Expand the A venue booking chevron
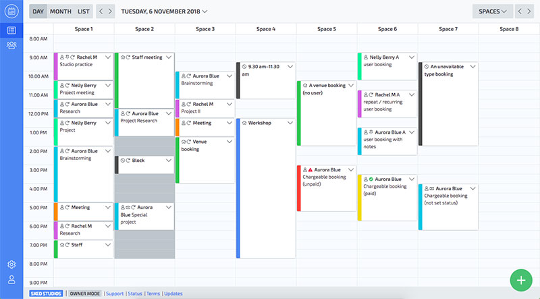The image size is (540, 299). (x=351, y=86)
